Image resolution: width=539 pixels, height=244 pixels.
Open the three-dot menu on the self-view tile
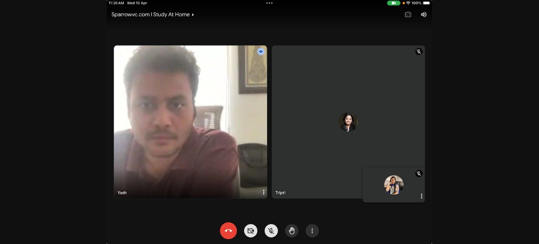click(x=421, y=196)
